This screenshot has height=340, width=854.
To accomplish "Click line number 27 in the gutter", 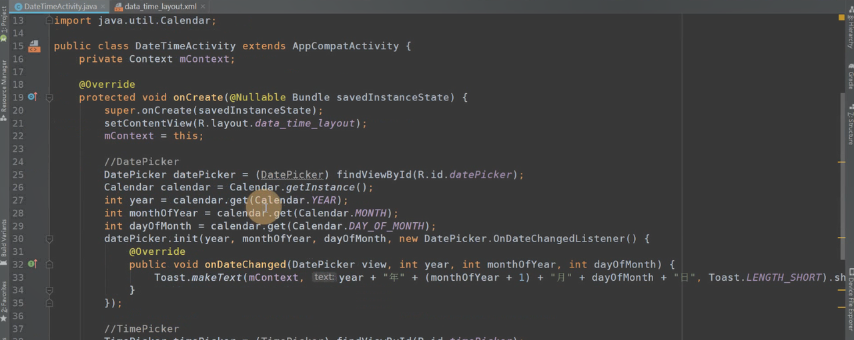I will click(18, 200).
